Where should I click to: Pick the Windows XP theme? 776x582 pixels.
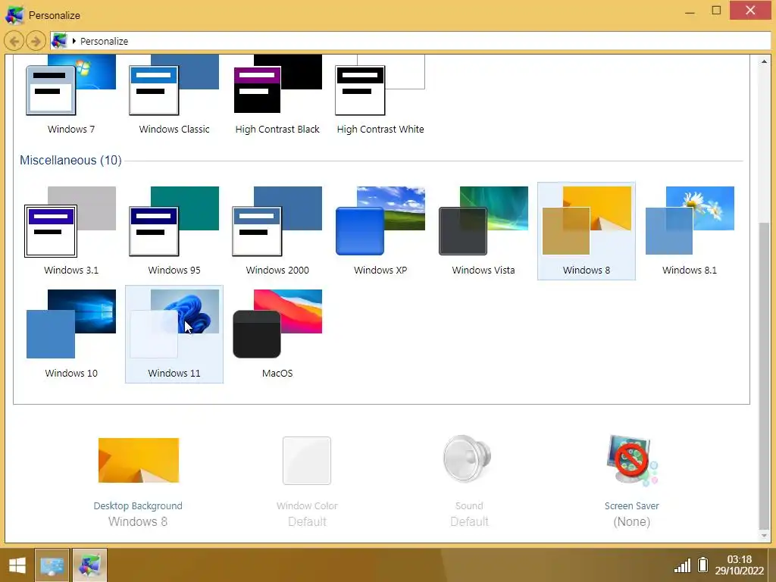tap(380, 230)
